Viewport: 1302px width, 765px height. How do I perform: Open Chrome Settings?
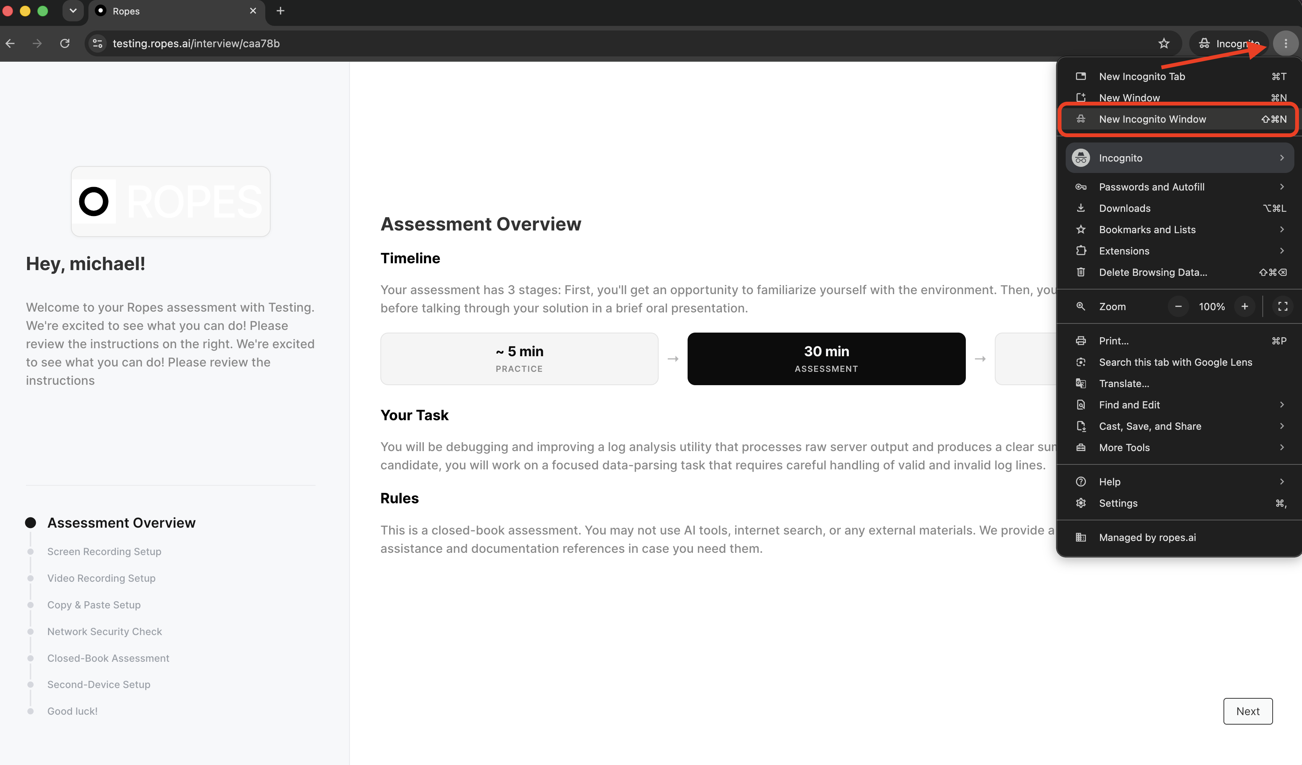click(x=1180, y=503)
